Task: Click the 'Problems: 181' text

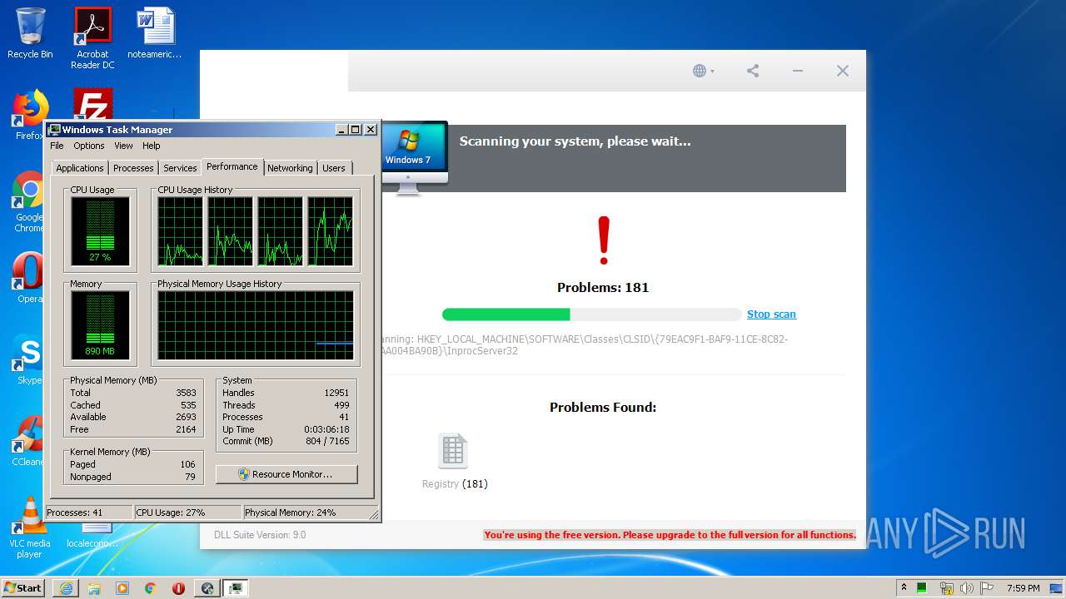Action: click(x=603, y=288)
